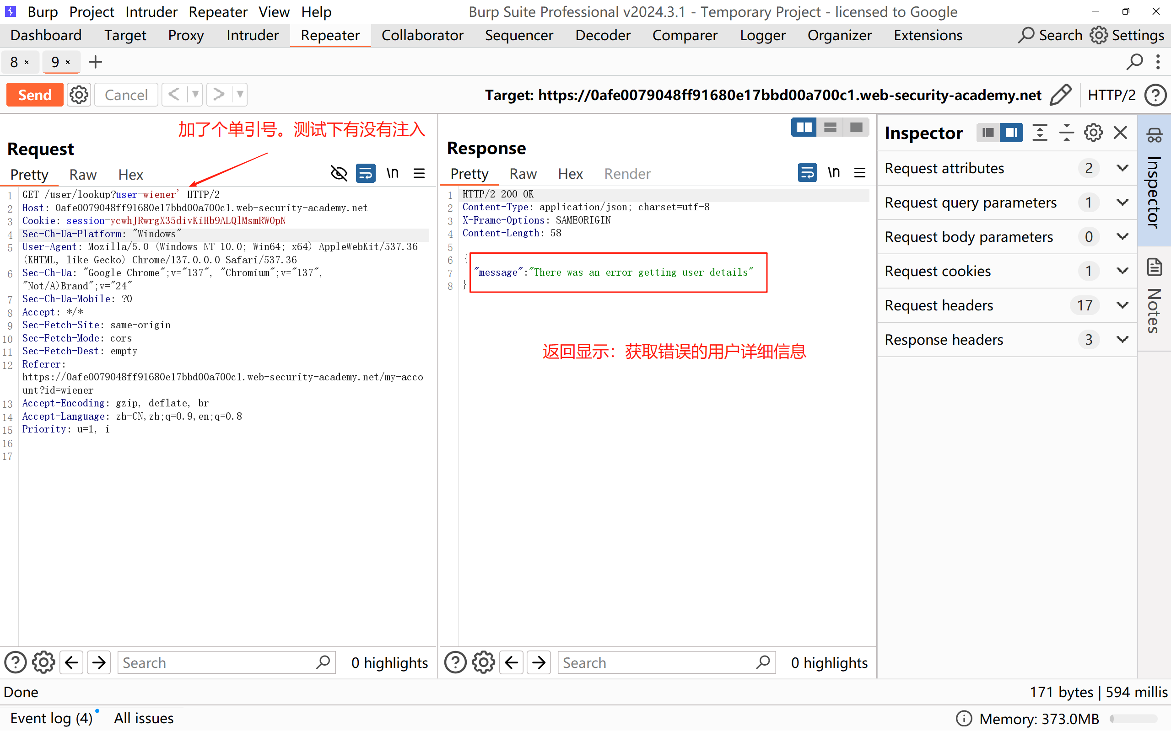Switch to the top-bottom layout icon
1171x731 pixels.
[x=830, y=128]
